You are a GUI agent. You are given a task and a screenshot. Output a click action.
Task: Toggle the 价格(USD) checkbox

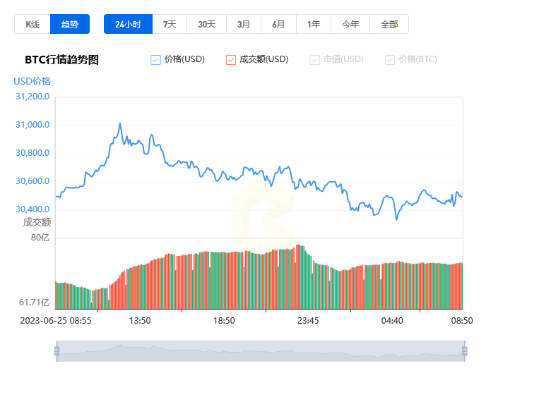tap(156, 60)
